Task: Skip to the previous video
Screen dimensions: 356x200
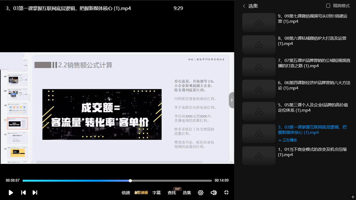Action: (24, 192)
